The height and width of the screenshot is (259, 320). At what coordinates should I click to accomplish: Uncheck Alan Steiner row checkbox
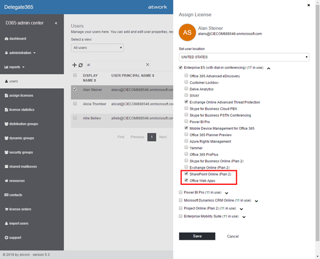coord(75,89)
